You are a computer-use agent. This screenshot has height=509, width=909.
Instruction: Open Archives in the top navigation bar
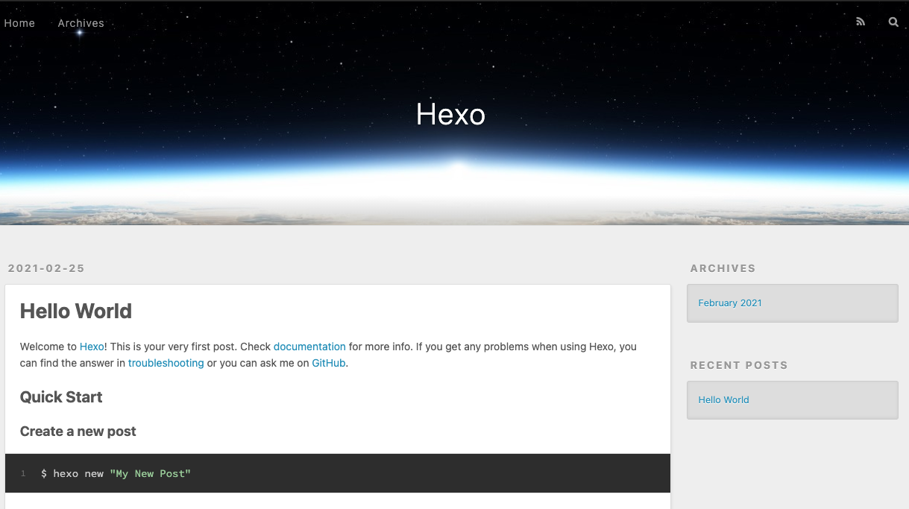(81, 23)
